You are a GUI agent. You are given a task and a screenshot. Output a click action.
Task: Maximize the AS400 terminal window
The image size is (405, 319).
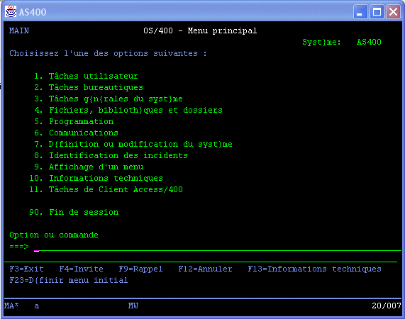(377, 12)
